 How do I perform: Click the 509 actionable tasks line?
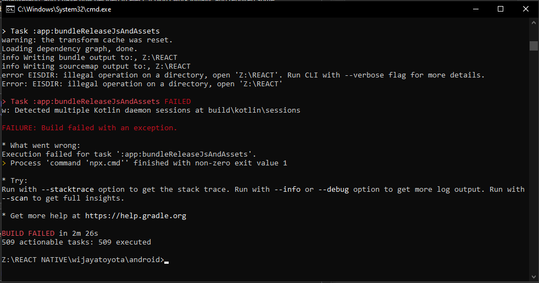76,242
